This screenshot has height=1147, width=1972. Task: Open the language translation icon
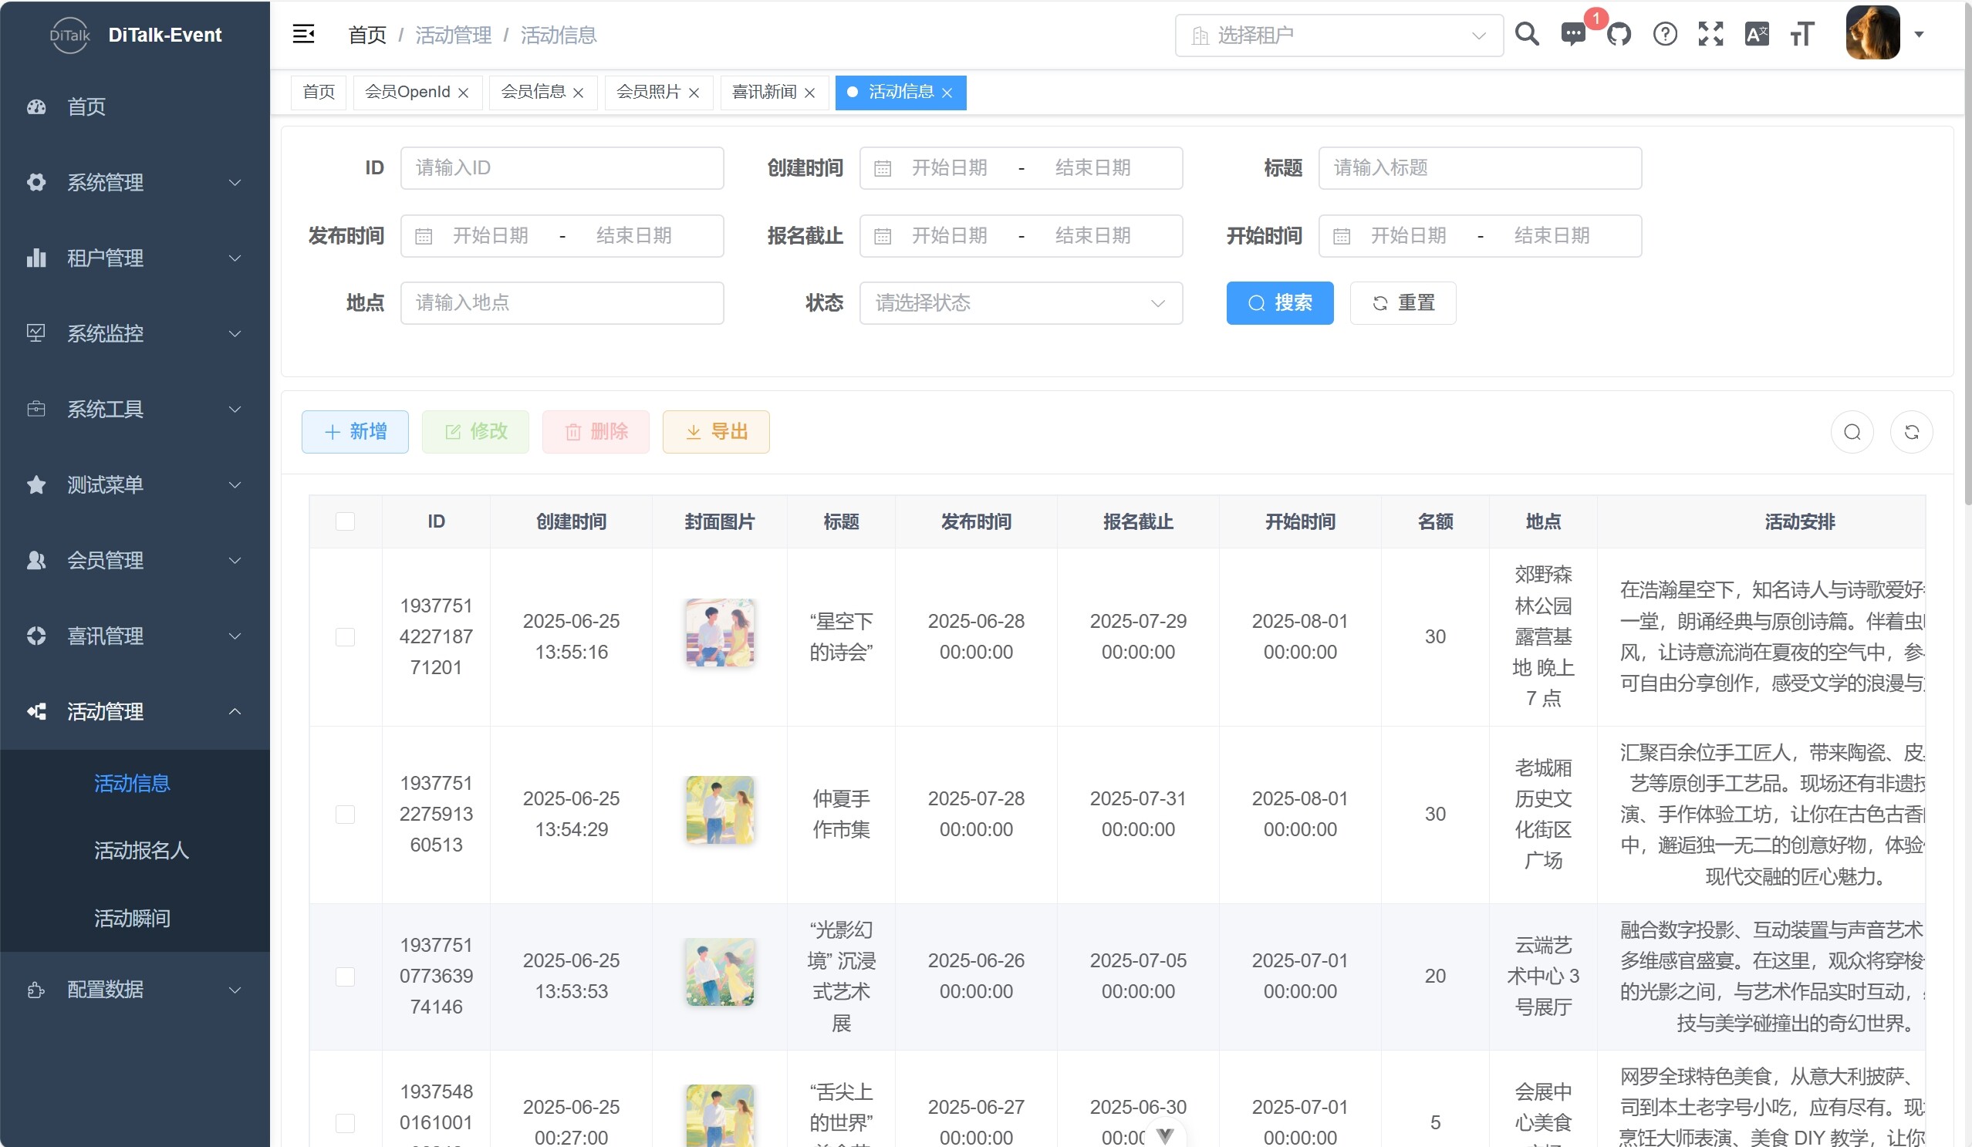pos(1756,35)
